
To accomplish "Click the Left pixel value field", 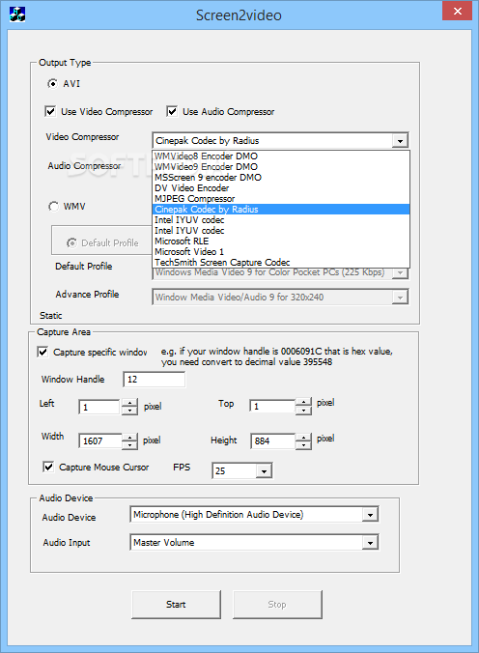I will tap(99, 407).
